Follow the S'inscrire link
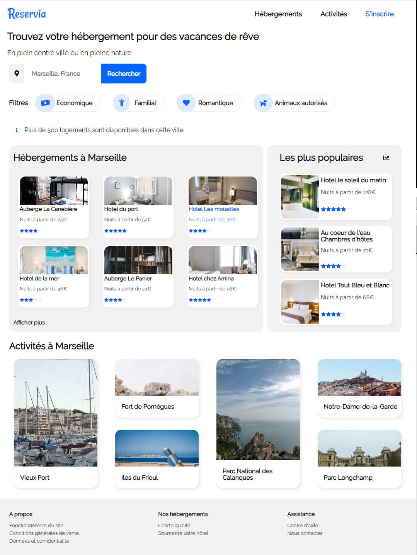 tap(380, 14)
